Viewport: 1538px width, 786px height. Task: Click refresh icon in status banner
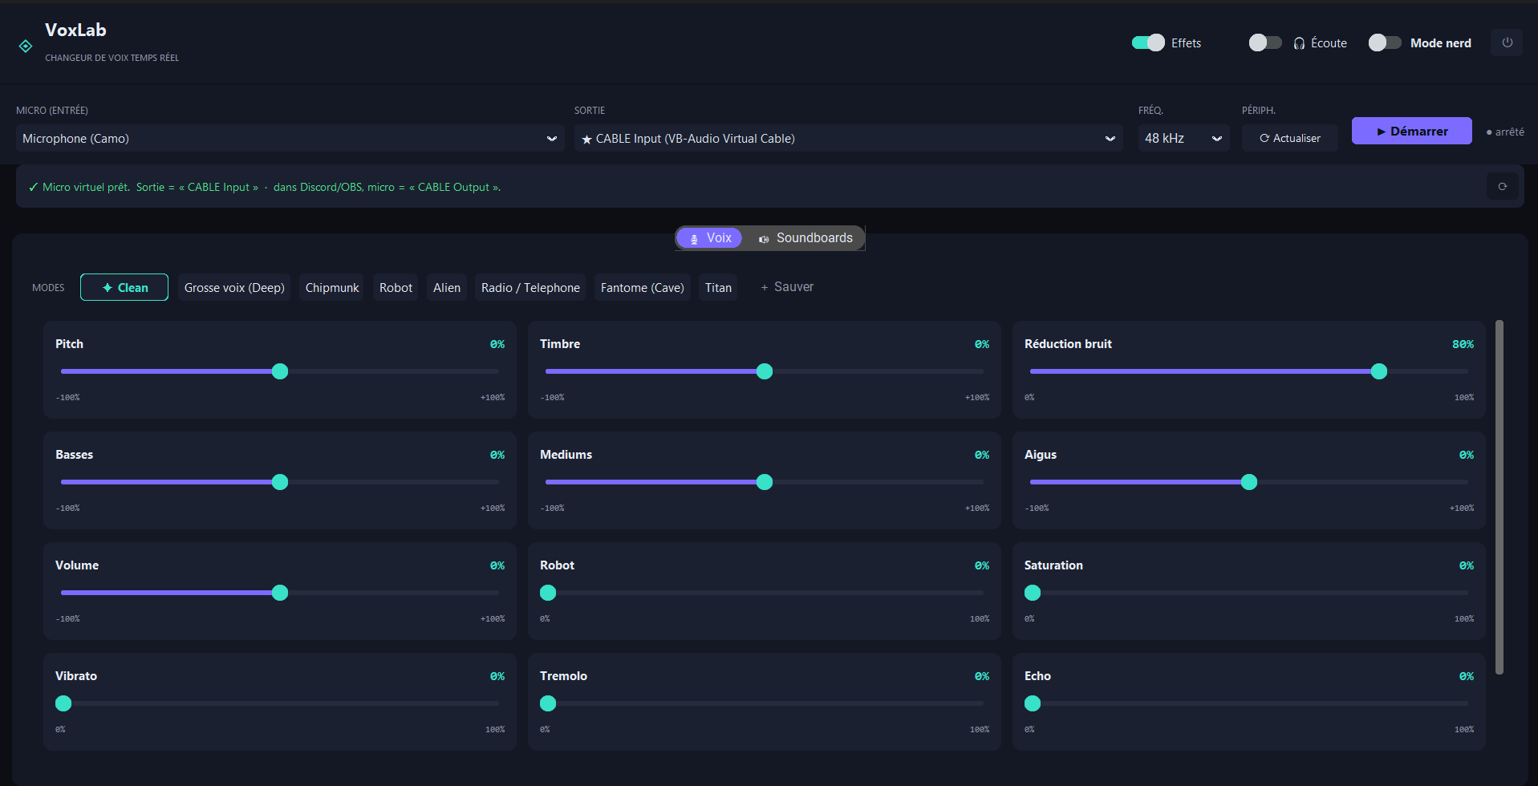(x=1502, y=186)
